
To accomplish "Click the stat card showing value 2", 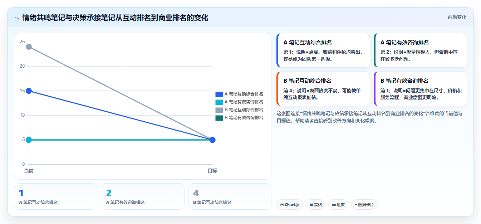I will click(143, 196).
